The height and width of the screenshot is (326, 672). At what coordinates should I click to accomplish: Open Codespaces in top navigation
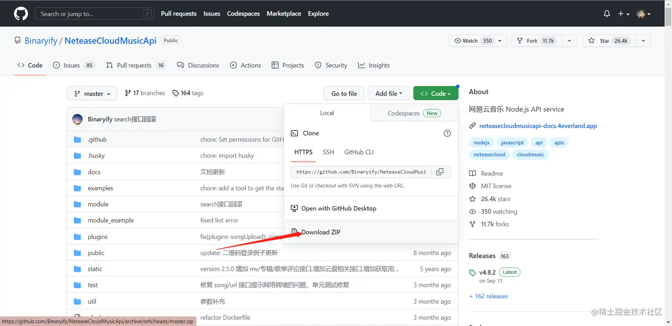[x=243, y=14]
